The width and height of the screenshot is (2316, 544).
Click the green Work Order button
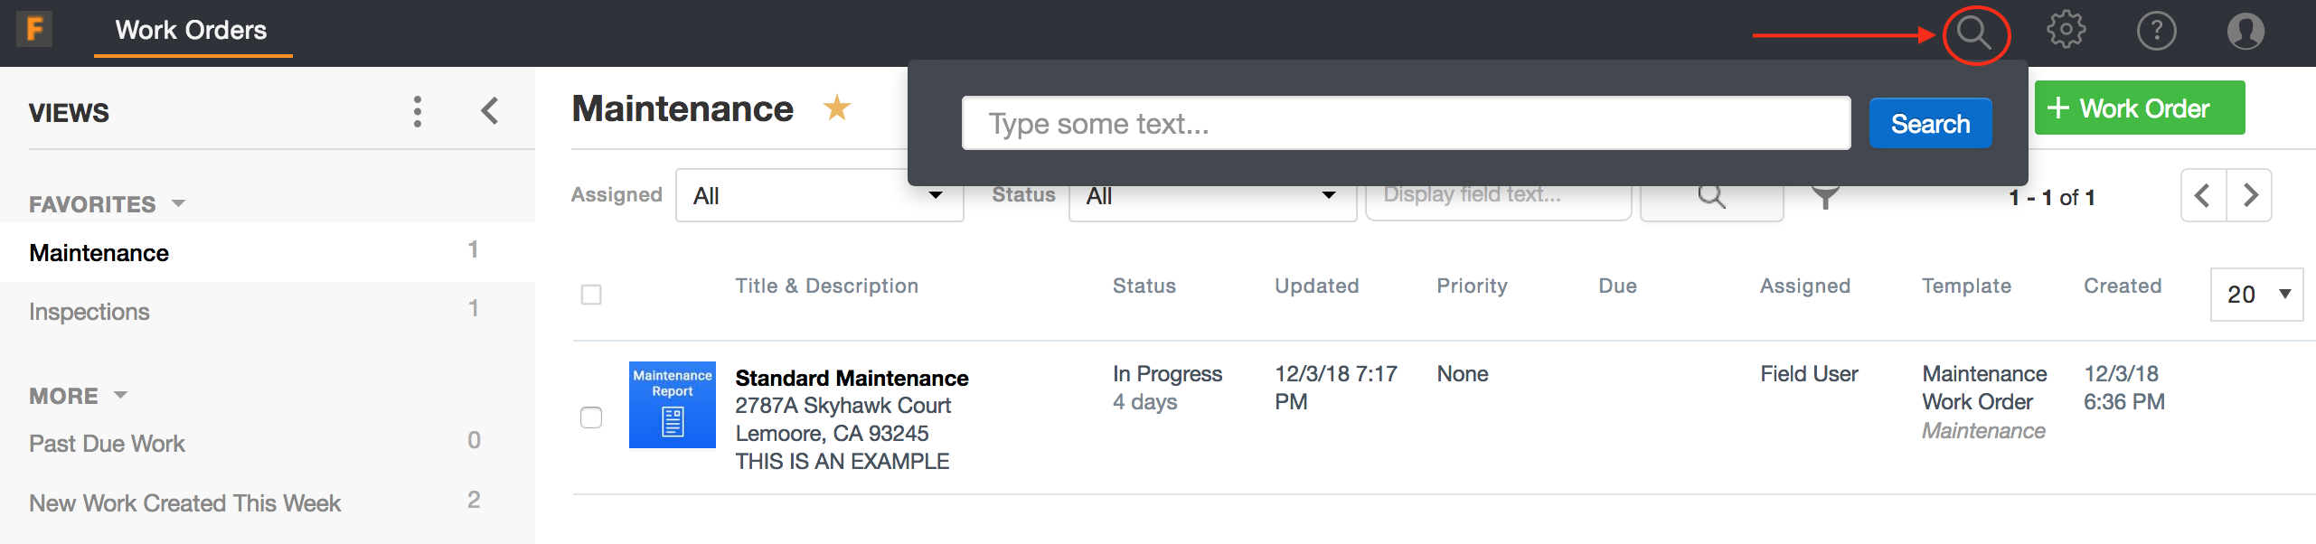[x=2139, y=107]
